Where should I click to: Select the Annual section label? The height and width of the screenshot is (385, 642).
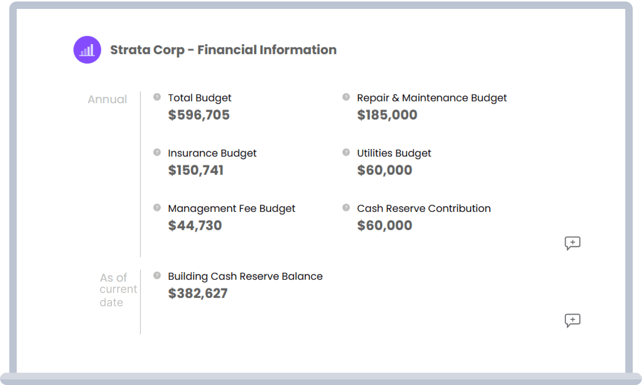pos(107,99)
